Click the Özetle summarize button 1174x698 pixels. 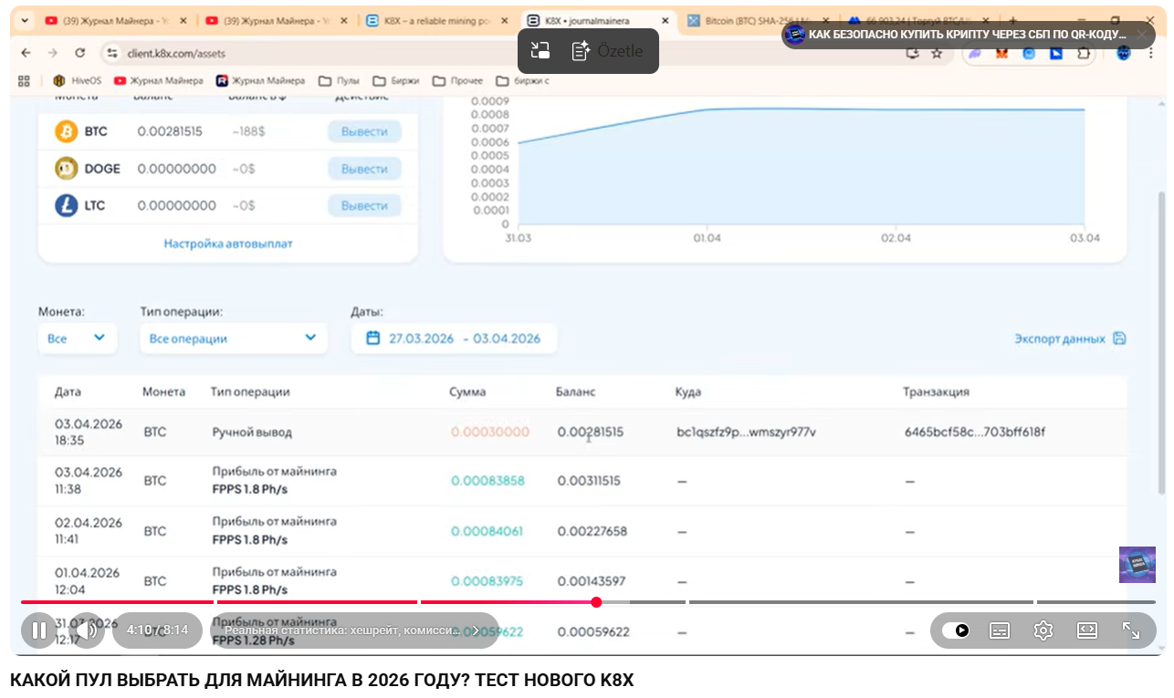coord(607,51)
